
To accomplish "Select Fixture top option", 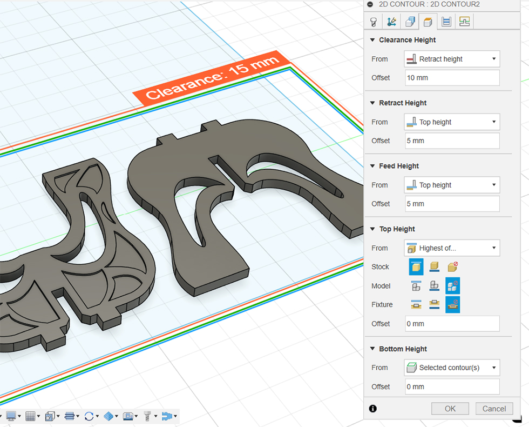I will [x=416, y=304].
